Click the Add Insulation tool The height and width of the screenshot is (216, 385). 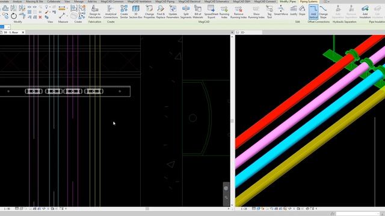click(365, 12)
